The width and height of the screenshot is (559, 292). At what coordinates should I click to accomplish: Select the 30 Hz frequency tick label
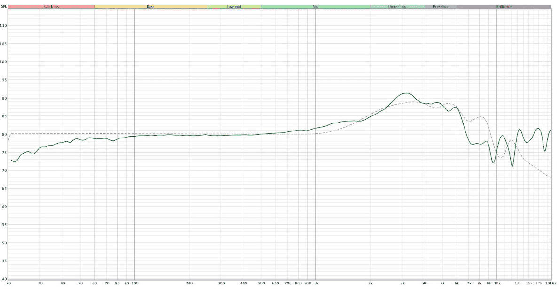(x=40, y=284)
